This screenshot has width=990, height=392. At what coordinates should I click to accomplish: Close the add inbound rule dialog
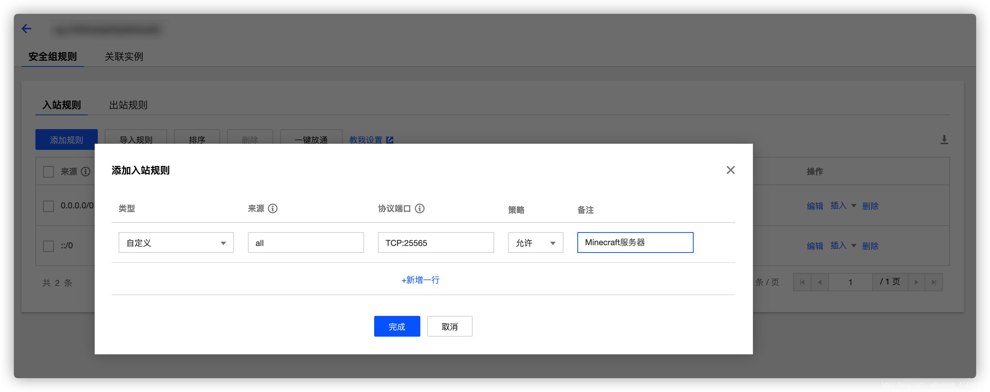click(730, 170)
